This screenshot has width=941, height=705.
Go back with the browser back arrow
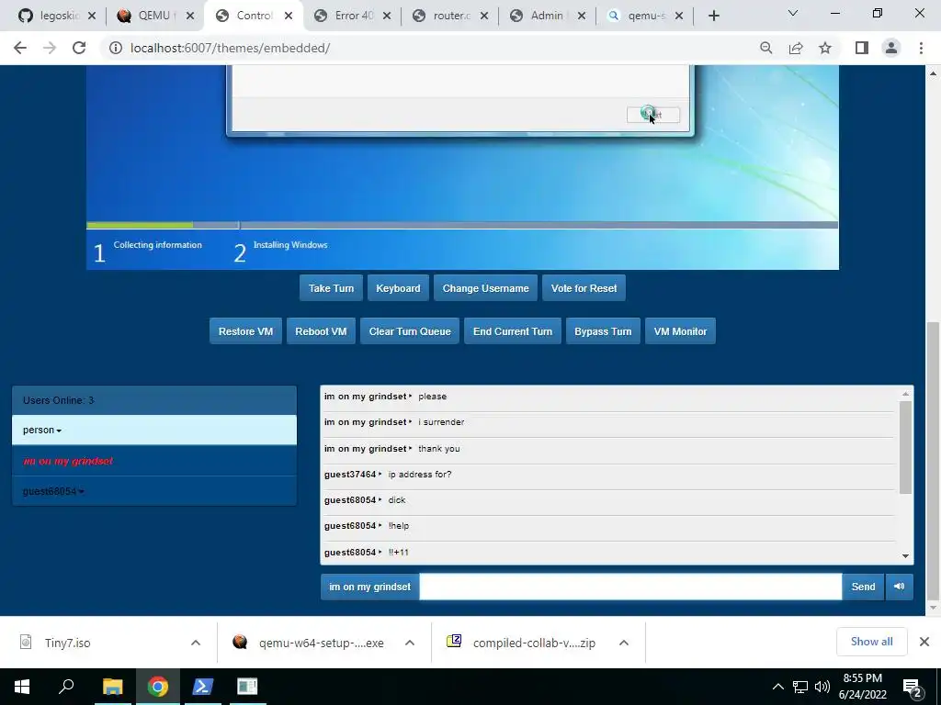[20, 48]
